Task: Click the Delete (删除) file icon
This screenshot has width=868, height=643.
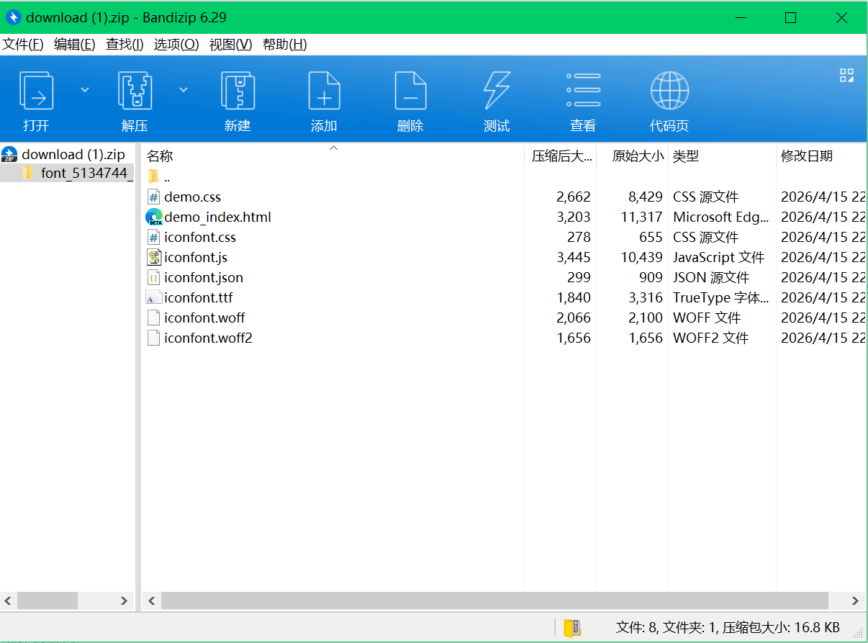Action: click(x=410, y=91)
